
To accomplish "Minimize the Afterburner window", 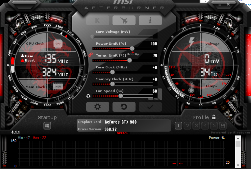I will 220,5.
